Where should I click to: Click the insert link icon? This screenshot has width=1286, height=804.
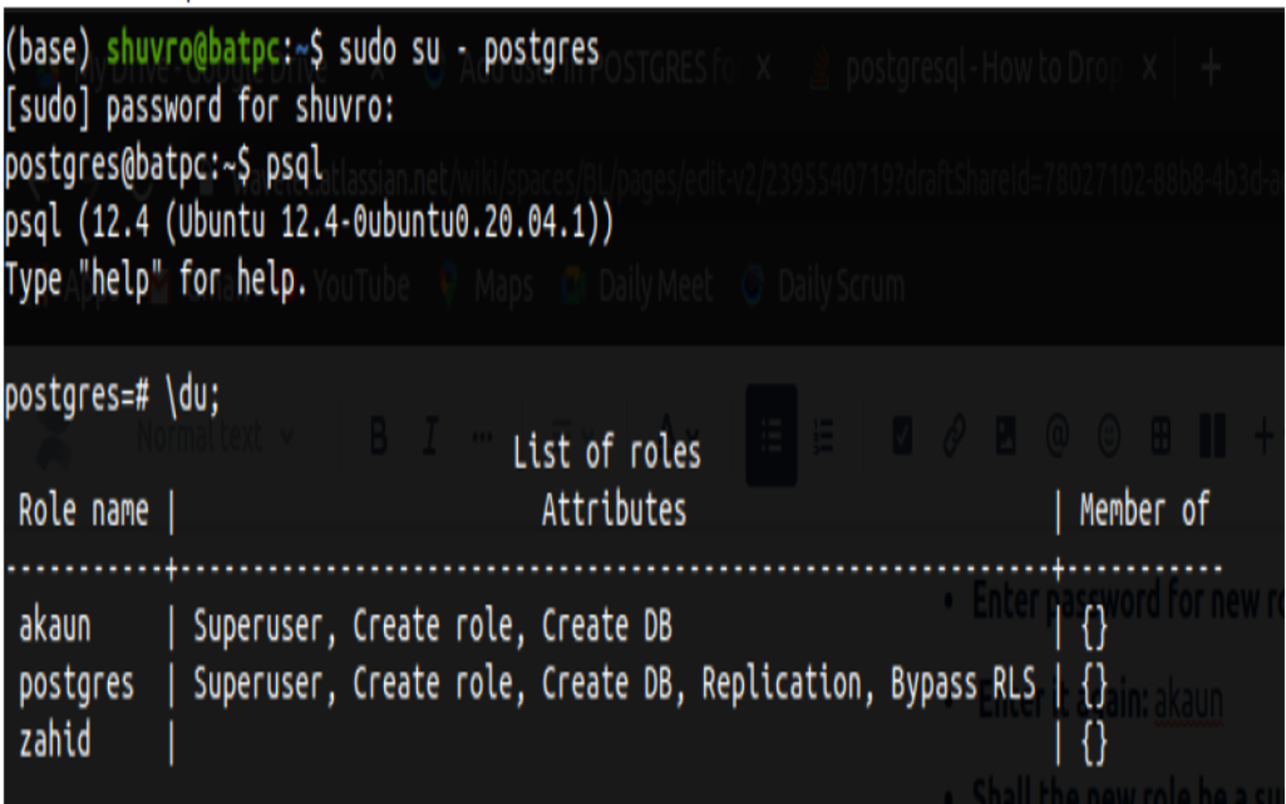953,437
